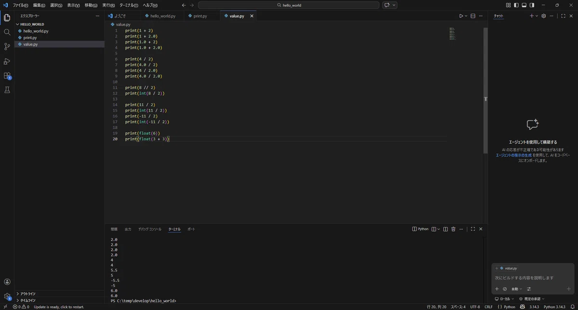Expand the アウトライン section

[59, 294]
